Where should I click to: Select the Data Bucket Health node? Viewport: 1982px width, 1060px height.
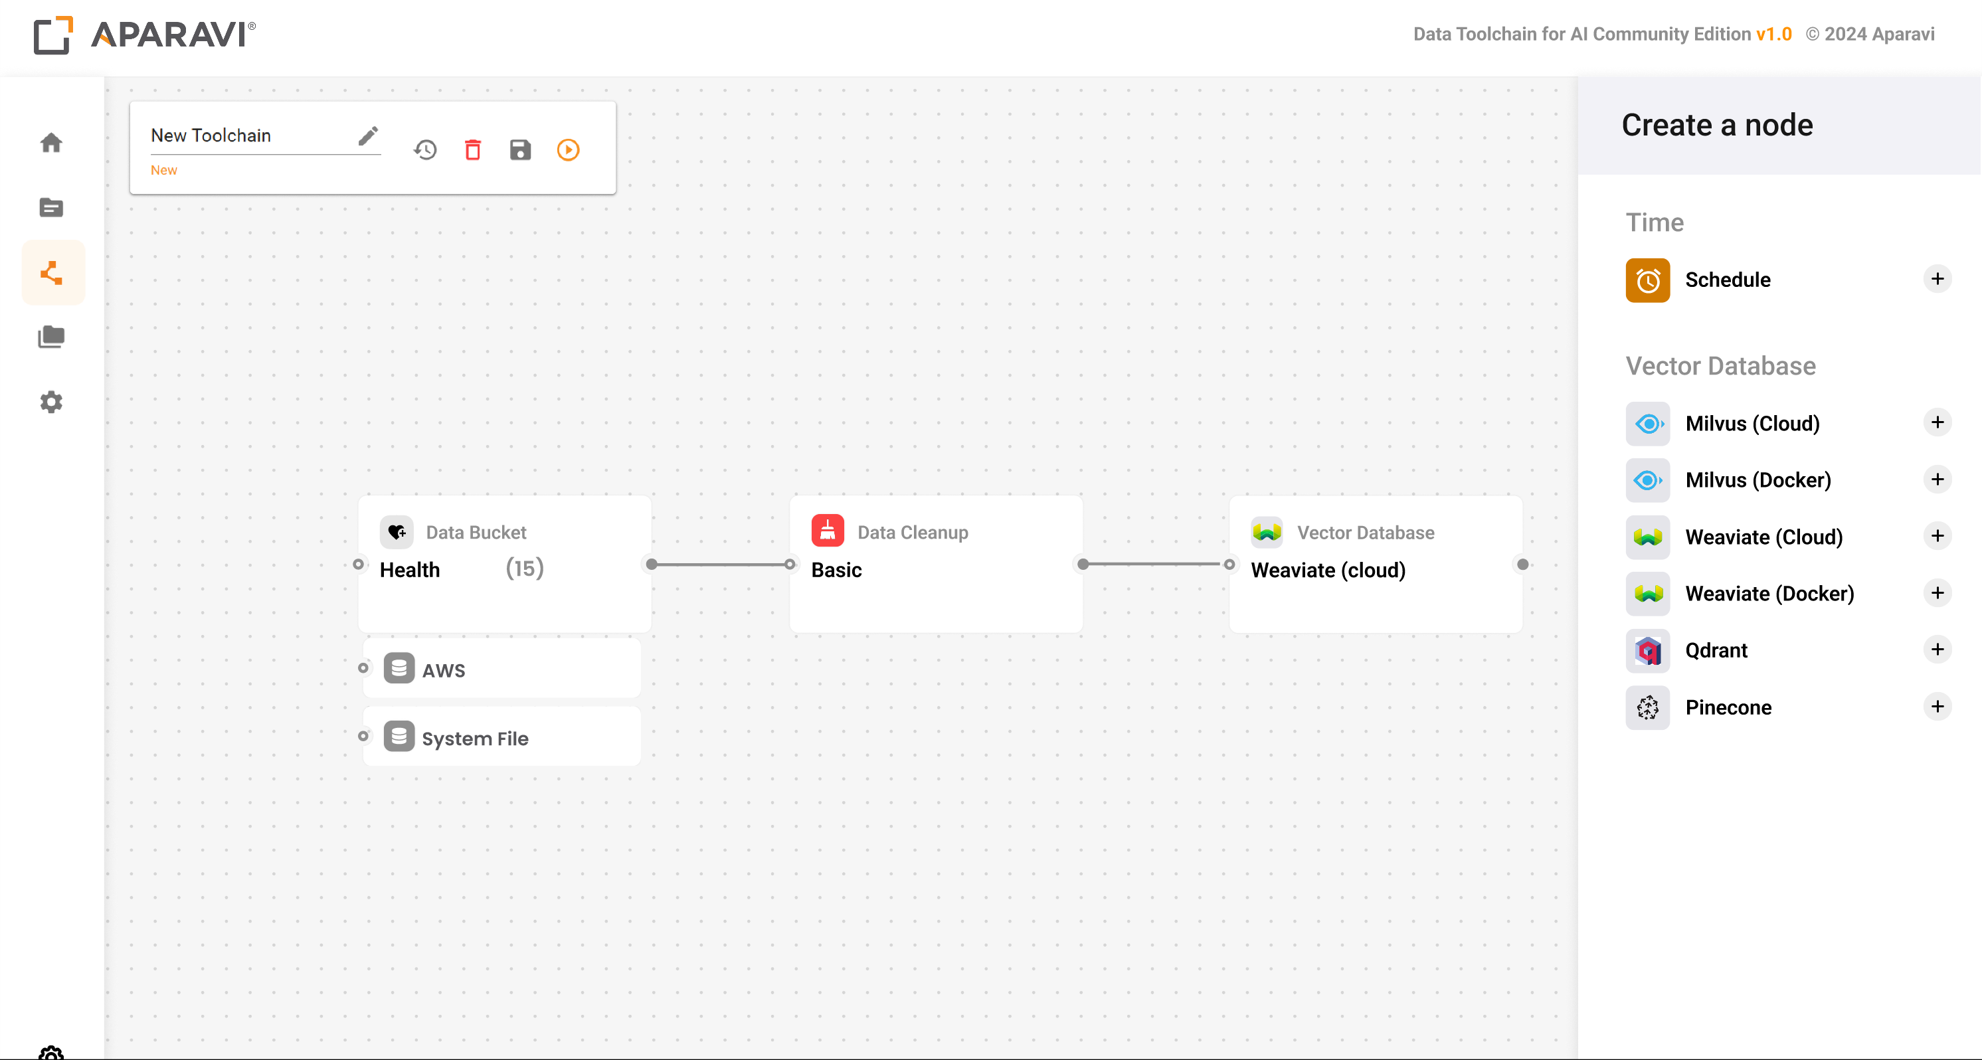[505, 565]
